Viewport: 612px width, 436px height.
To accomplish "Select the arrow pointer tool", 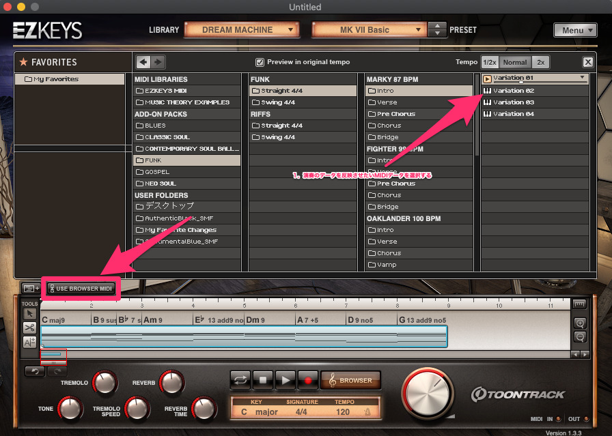I will tap(30, 313).
